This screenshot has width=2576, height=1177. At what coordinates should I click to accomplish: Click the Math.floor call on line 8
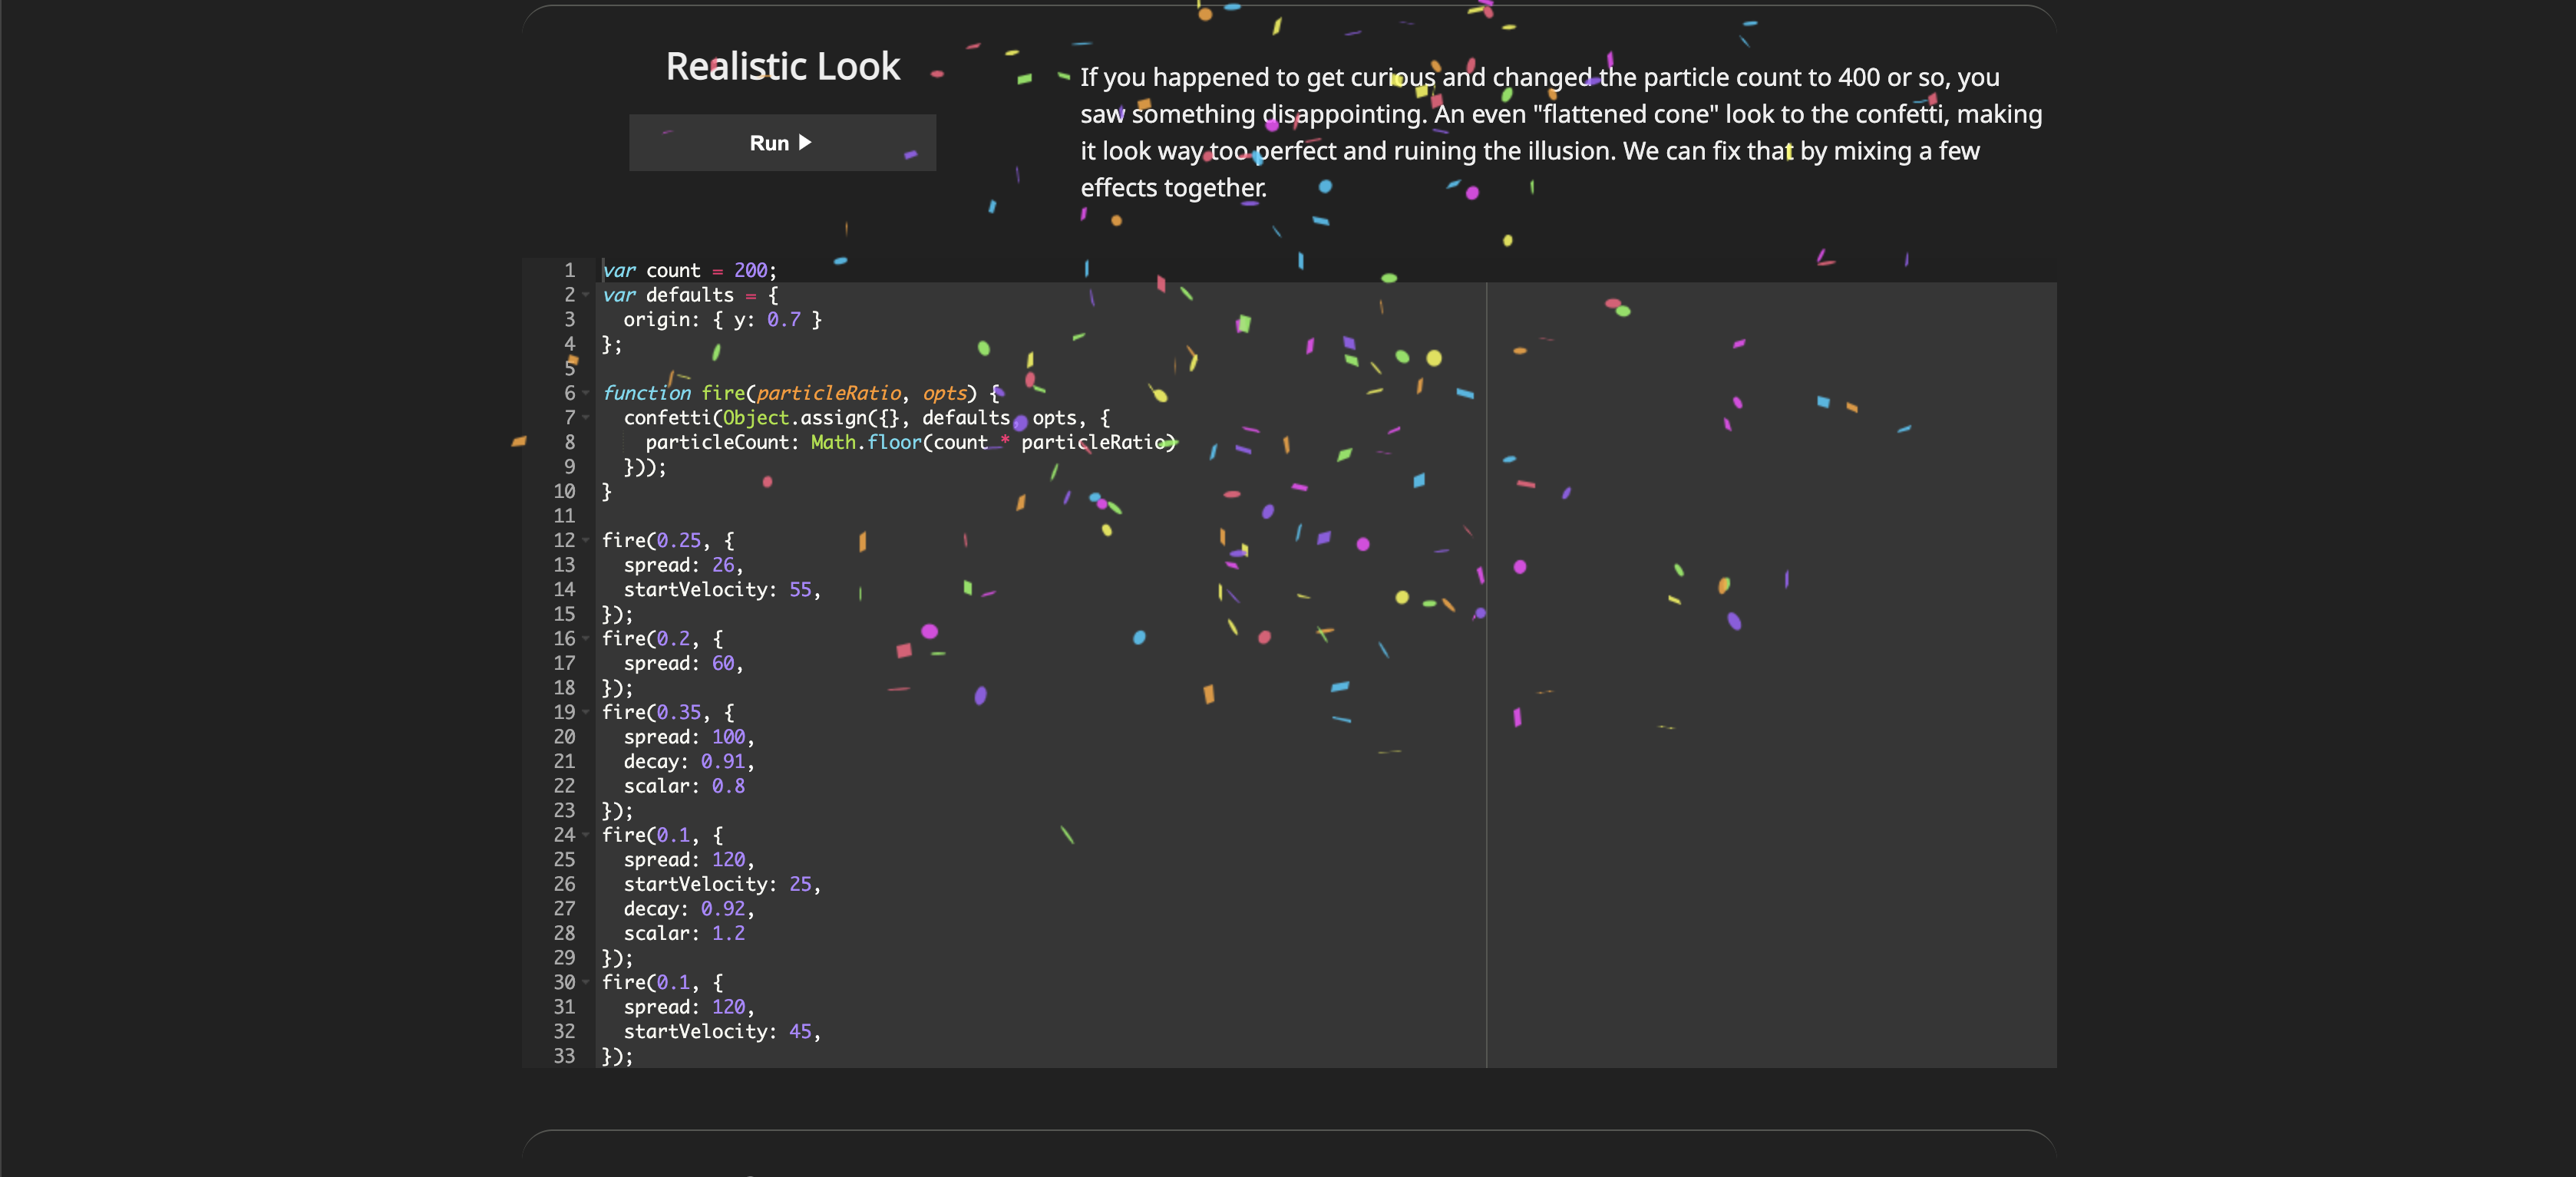point(865,442)
